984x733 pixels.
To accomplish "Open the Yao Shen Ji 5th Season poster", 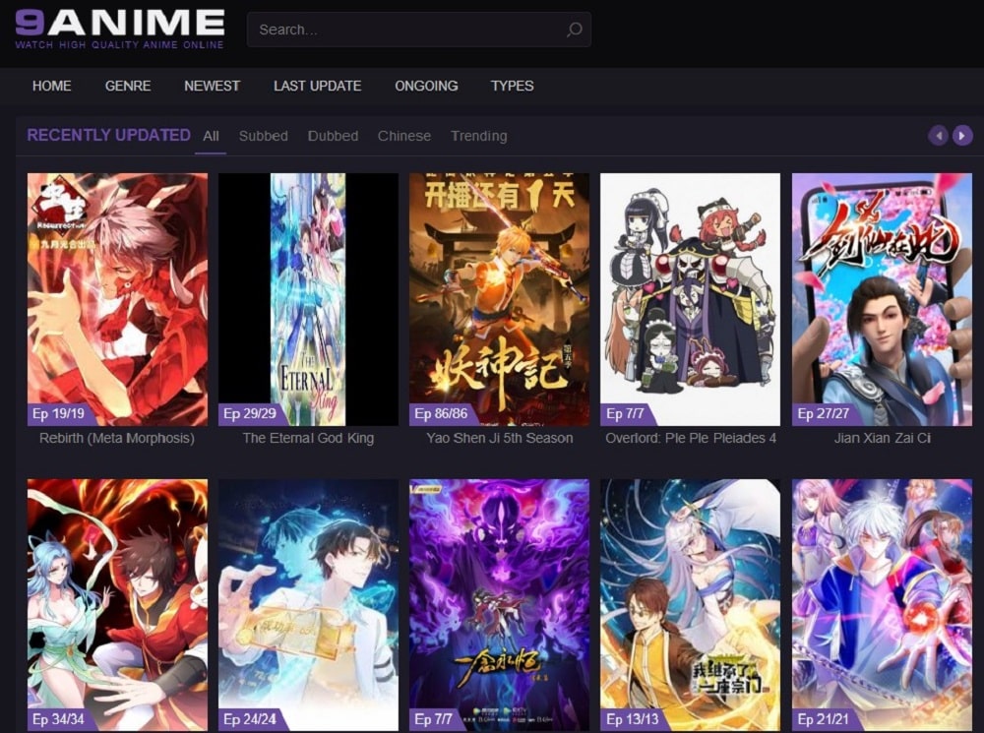I will point(500,299).
